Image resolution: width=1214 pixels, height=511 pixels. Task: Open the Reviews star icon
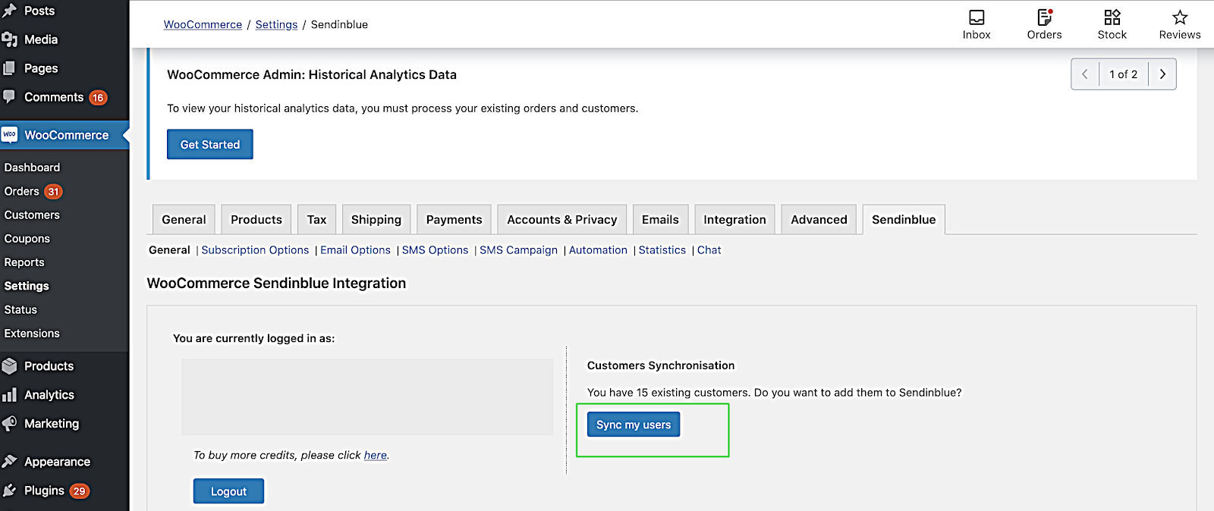coord(1180,17)
